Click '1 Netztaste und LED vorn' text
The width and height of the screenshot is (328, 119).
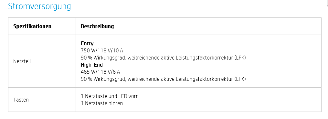coord(110,96)
